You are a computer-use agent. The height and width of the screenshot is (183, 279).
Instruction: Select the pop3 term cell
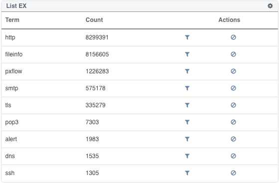click(12, 122)
